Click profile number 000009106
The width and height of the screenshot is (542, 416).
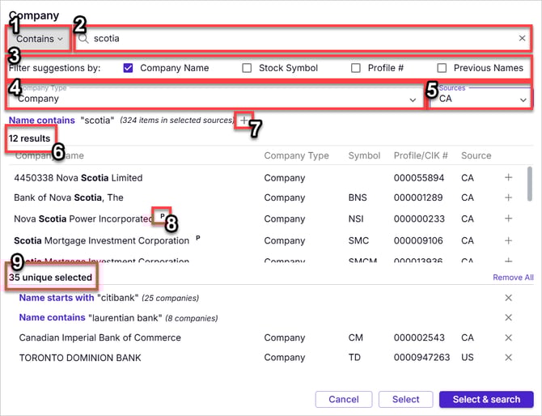418,240
